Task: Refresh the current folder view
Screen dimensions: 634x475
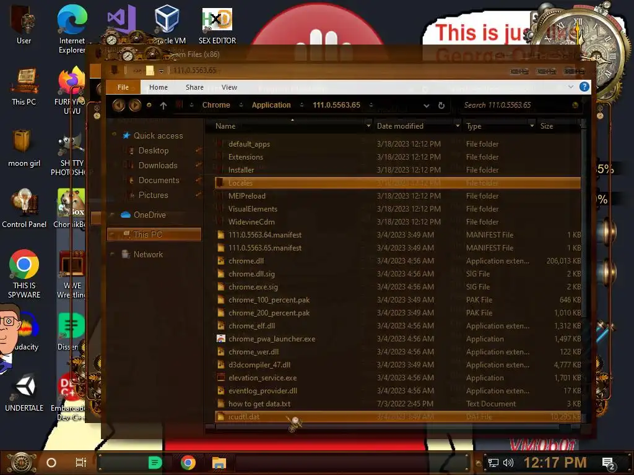Action: coord(441,105)
